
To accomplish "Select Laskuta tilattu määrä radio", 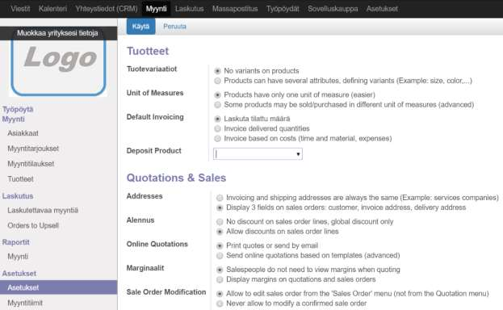I will click(x=217, y=119).
